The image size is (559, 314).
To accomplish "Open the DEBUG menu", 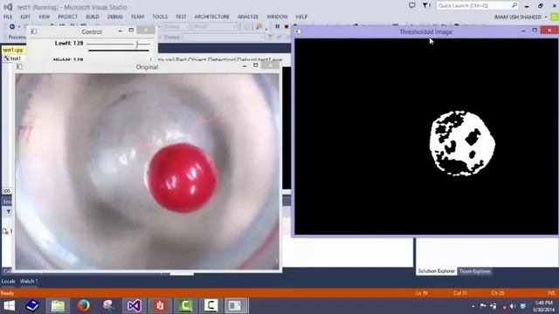I will [114, 17].
